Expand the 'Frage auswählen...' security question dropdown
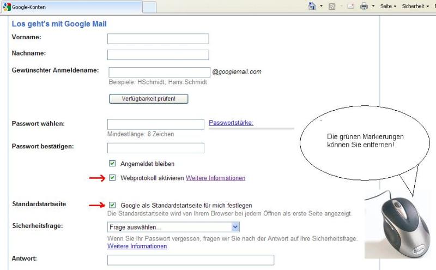Screen dimensions: 436x270 235,227
